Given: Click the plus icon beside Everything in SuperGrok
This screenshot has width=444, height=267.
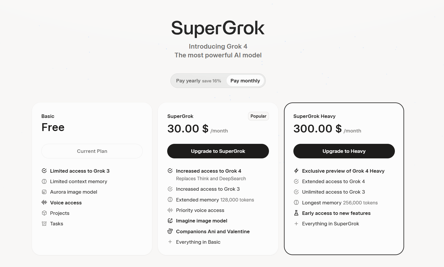Looking at the screenshot, I should [x=296, y=224].
